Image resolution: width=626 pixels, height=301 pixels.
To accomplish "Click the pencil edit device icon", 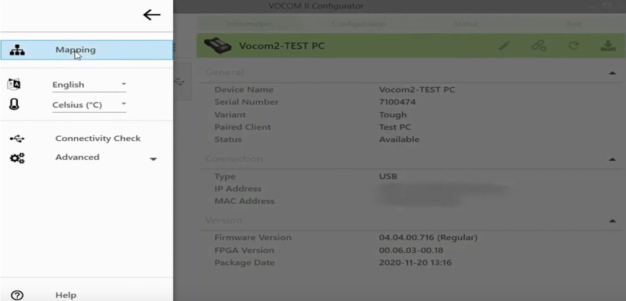I will [505, 46].
